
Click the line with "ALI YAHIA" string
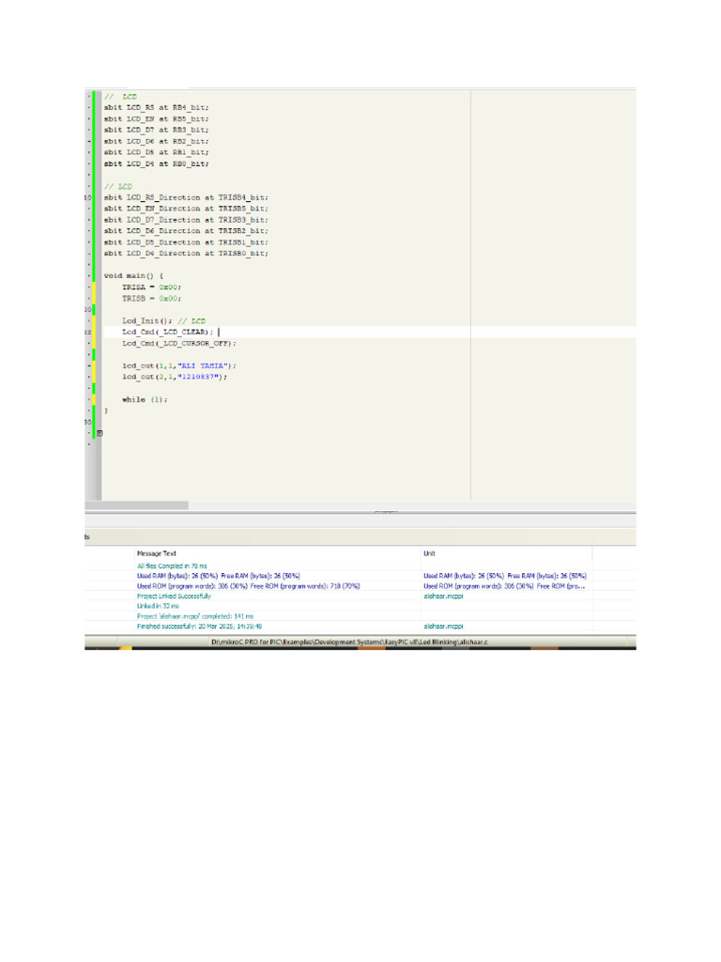click(178, 365)
